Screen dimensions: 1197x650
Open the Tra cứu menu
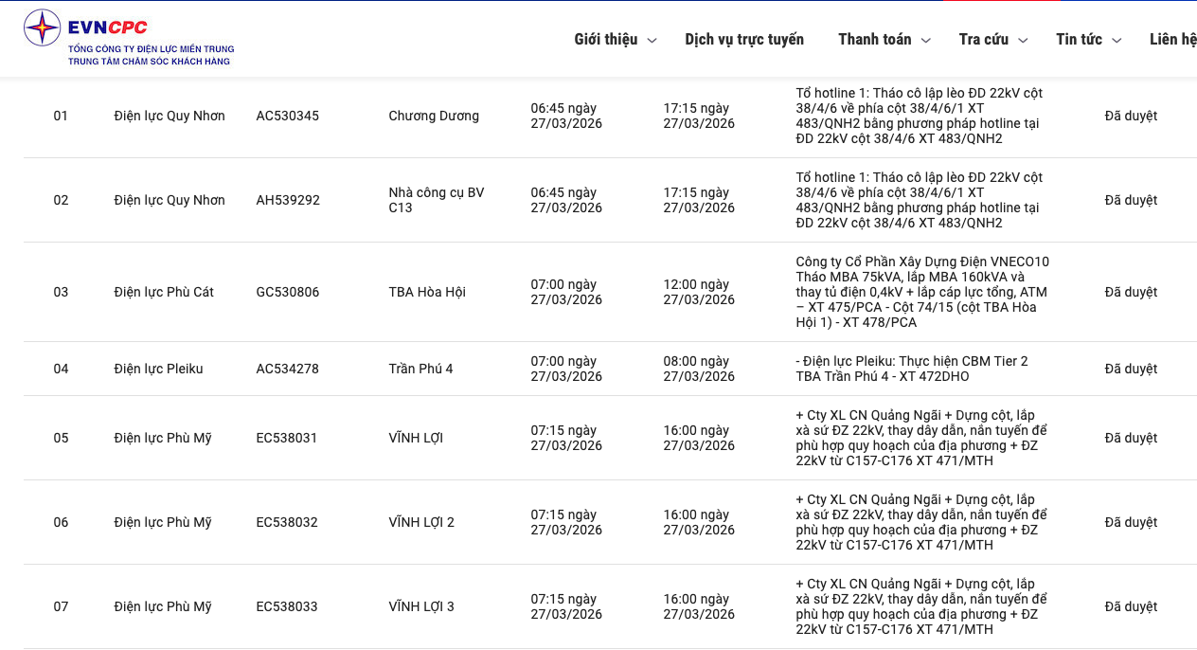click(983, 40)
